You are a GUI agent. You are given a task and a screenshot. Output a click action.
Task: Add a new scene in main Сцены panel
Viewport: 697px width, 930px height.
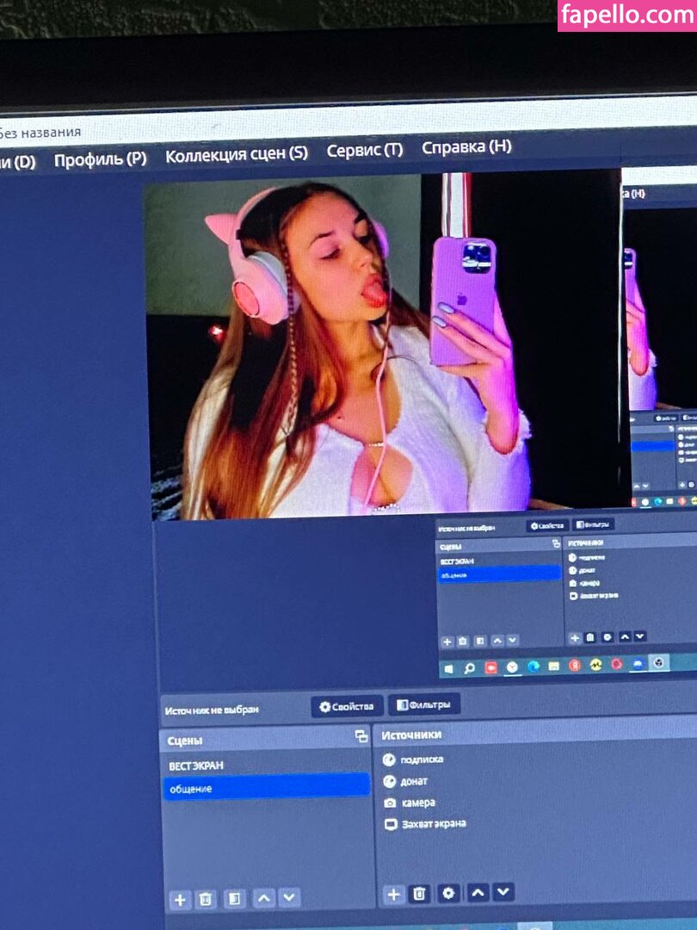click(180, 900)
